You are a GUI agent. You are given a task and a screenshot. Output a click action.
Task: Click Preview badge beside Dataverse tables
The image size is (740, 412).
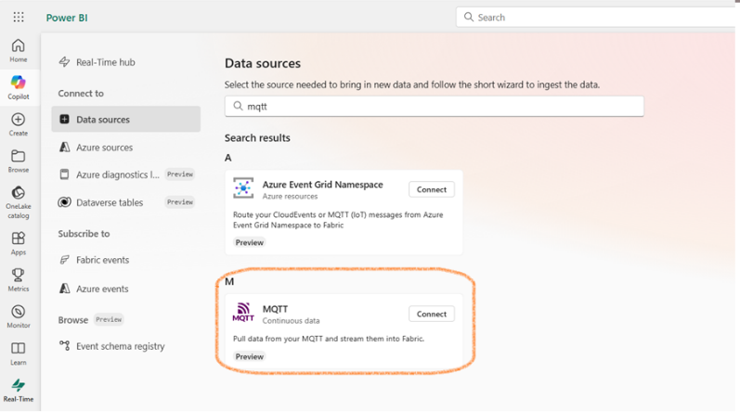coord(180,202)
